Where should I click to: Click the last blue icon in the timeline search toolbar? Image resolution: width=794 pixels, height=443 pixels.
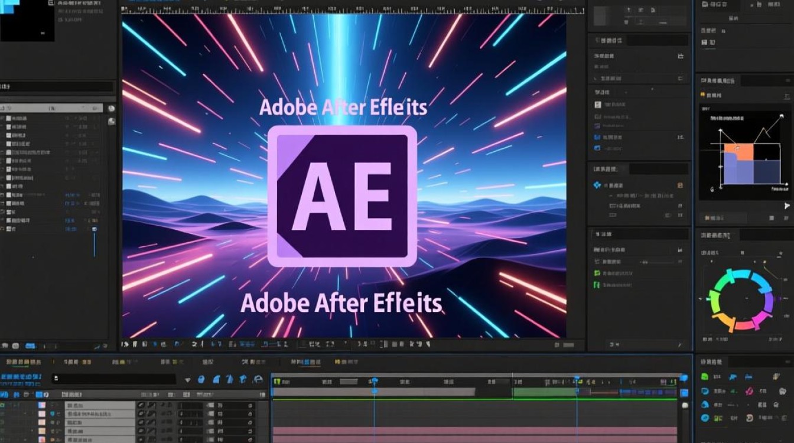[258, 379]
